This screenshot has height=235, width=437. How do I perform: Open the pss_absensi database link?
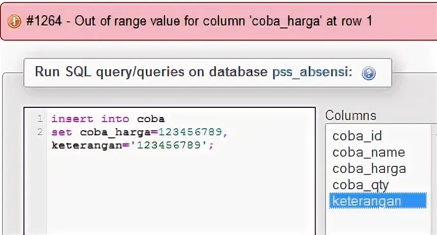(311, 72)
